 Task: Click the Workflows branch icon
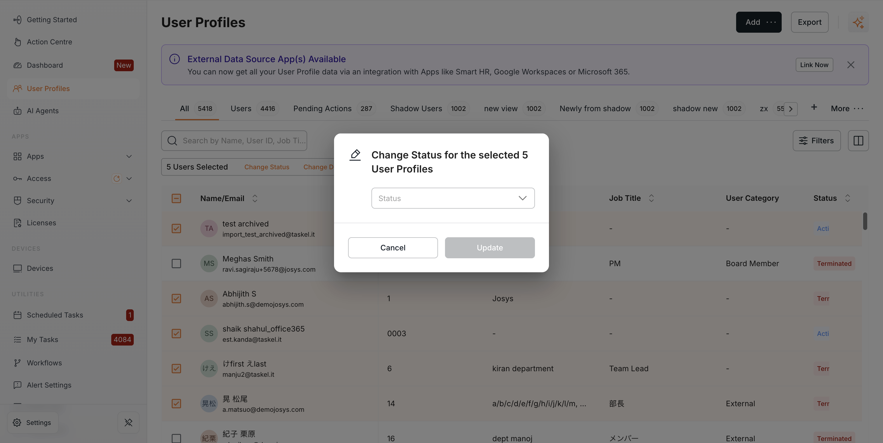18,363
